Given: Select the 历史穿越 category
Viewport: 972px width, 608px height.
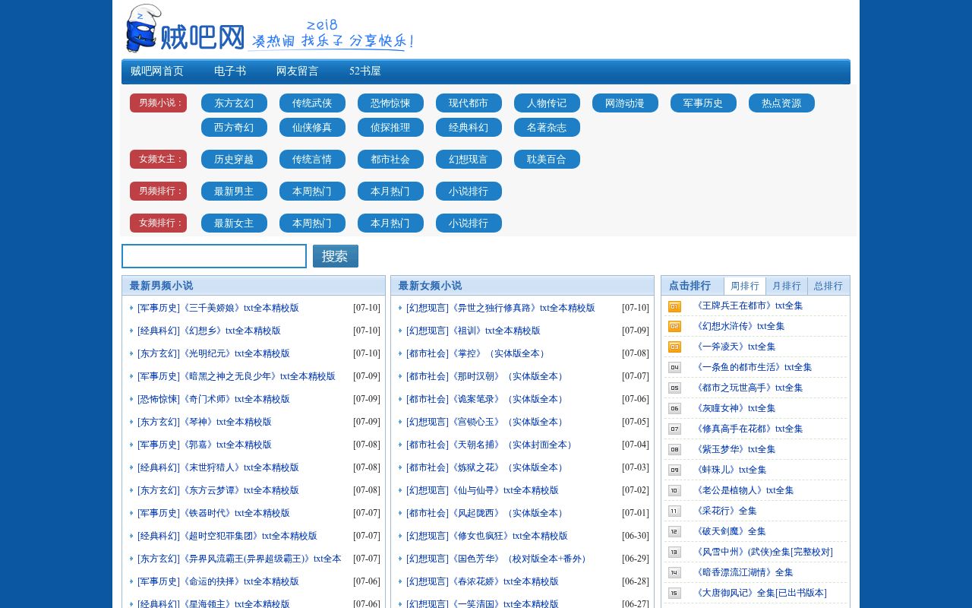Looking at the screenshot, I should [x=234, y=160].
